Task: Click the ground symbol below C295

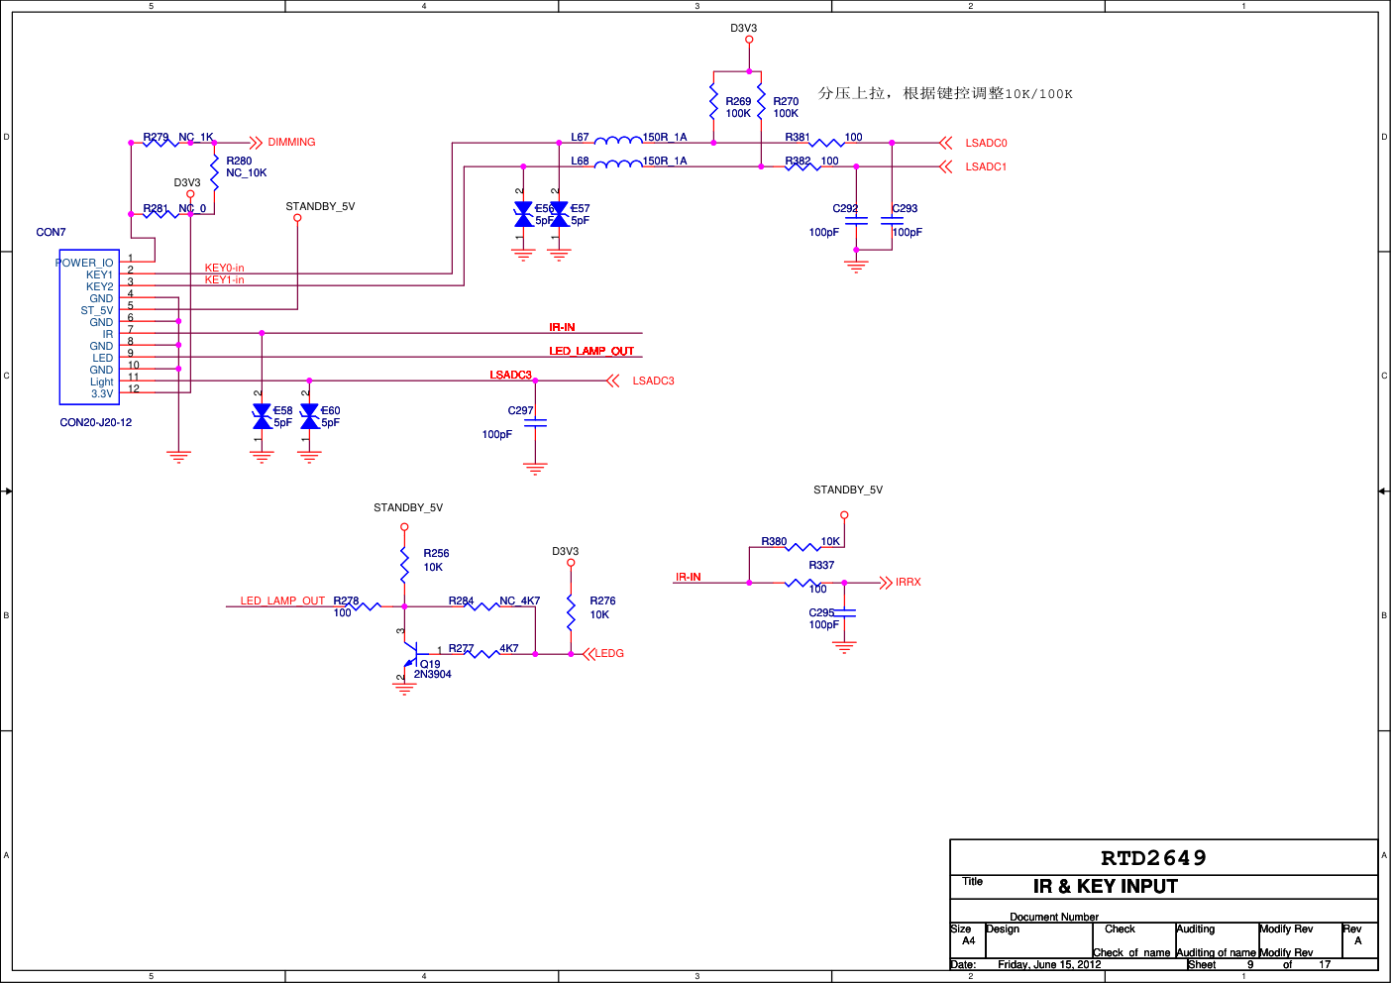Action: tap(844, 647)
